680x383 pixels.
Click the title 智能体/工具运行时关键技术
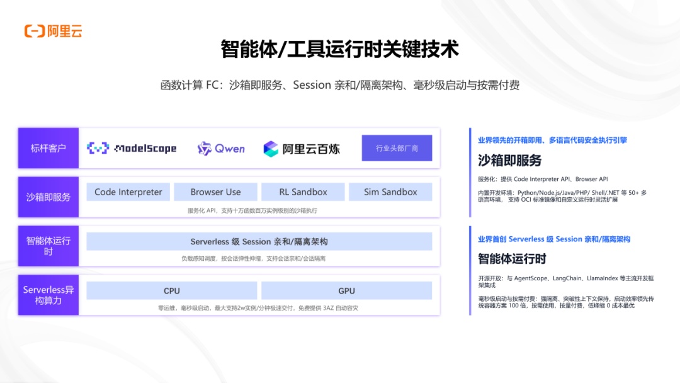click(339, 49)
